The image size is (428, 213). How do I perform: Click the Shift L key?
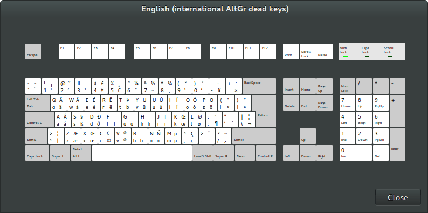click(x=36, y=136)
